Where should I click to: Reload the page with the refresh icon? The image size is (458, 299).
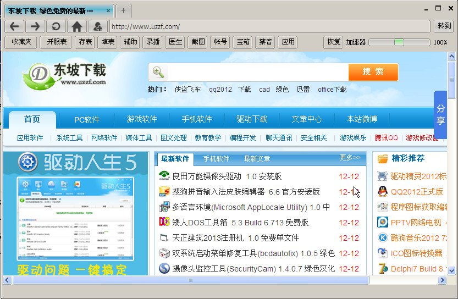pyautogui.click(x=56, y=26)
